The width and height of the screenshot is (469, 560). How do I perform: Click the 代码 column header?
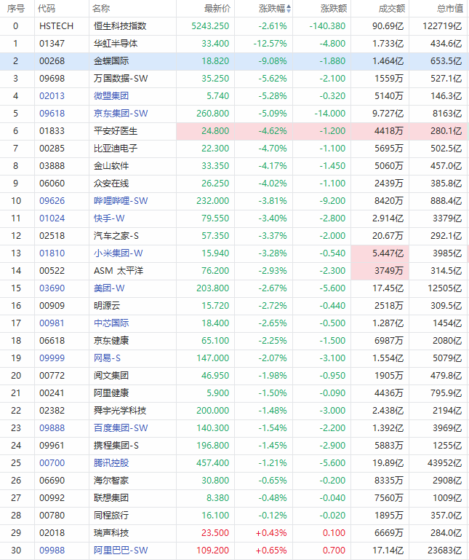point(47,9)
